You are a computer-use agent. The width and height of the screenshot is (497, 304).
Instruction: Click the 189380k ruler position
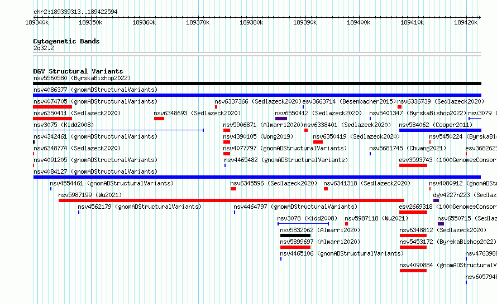point(251,22)
